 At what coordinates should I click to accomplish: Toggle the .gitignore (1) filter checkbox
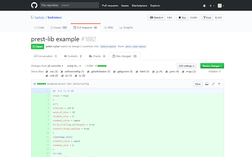pos(115,71)
